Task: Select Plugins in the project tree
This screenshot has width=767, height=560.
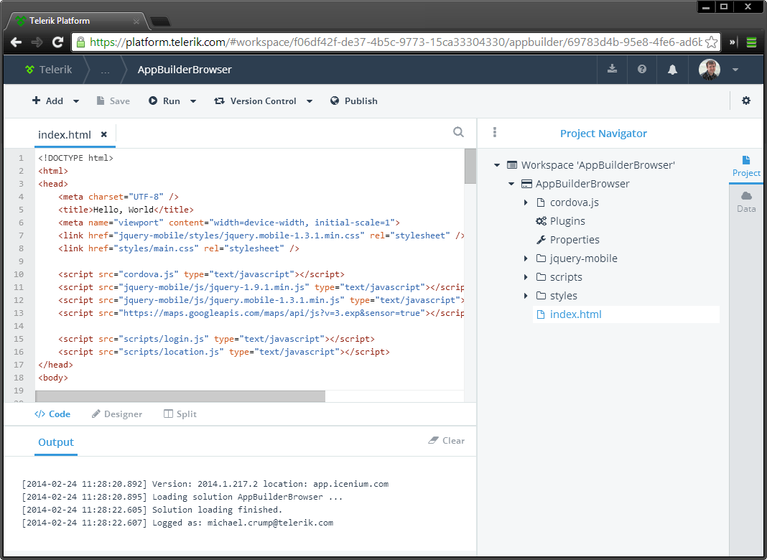Action: pos(567,221)
